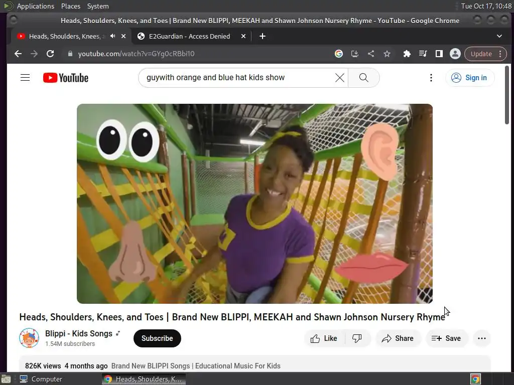Viewport: 514px width, 385px height.
Task: Toggle Chrome side panel
Action: click(439, 54)
